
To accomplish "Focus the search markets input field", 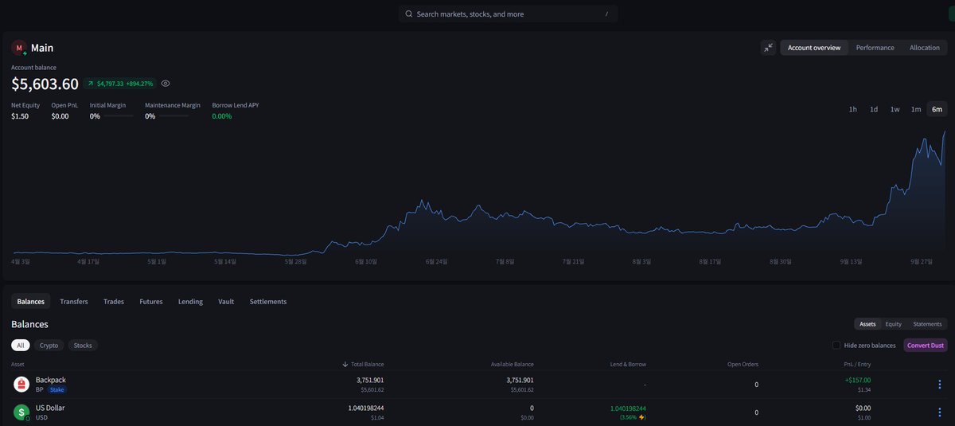I will [x=508, y=14].
